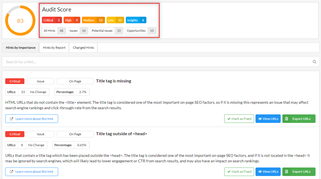View URLs for 'Title tag outside of head'
321x179 pixels.
click(268, 172)
